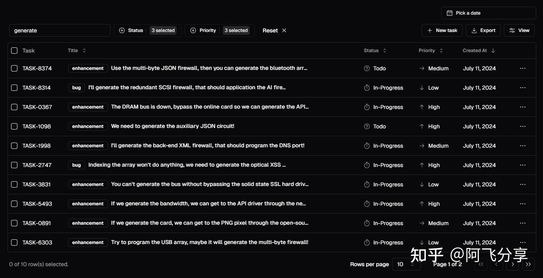Go to the last page

click(528, 264)
